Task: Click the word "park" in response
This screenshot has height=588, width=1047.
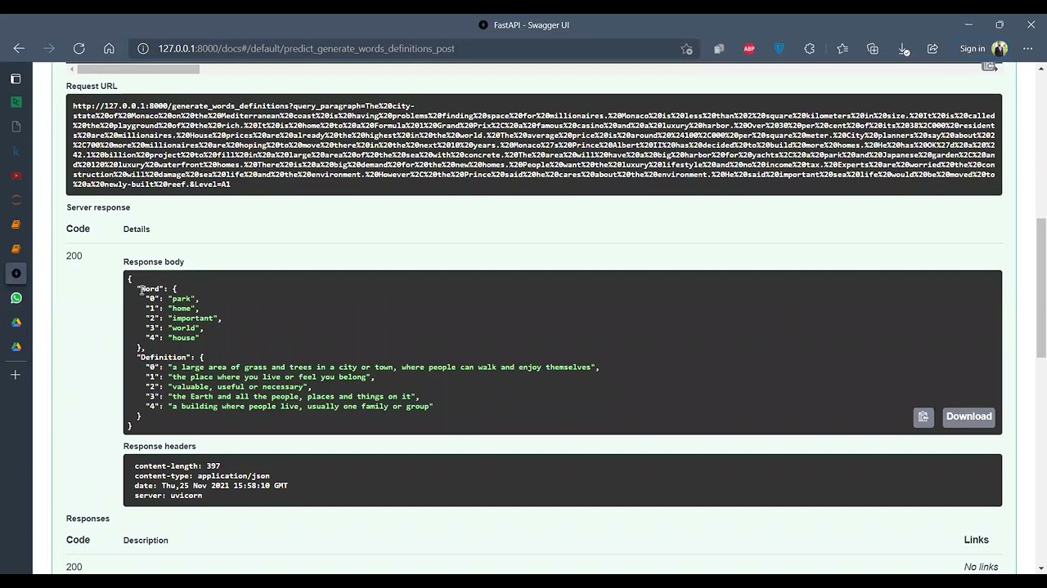Action: (182, 299)
